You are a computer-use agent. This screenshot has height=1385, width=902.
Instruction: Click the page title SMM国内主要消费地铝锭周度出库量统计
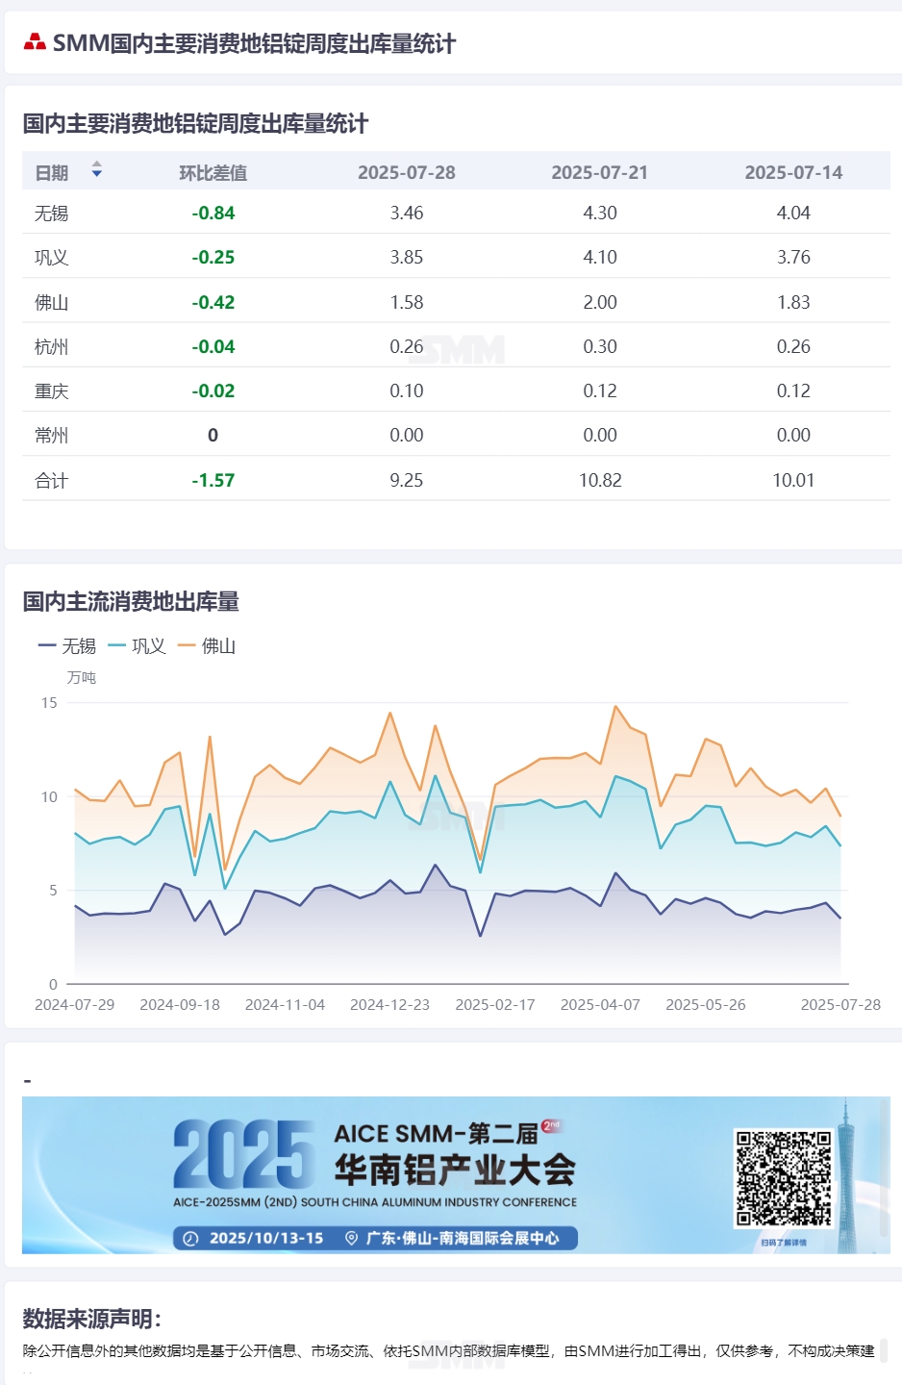[254, 43]
